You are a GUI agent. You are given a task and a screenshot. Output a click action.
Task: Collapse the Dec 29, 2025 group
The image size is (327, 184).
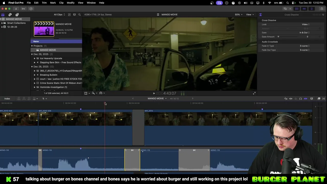point(32,54)
